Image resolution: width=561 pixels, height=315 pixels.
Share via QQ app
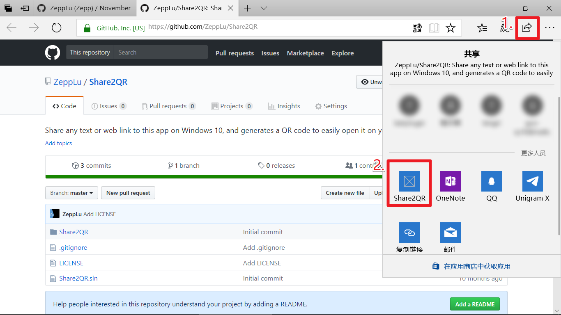(x=492, y=187)
